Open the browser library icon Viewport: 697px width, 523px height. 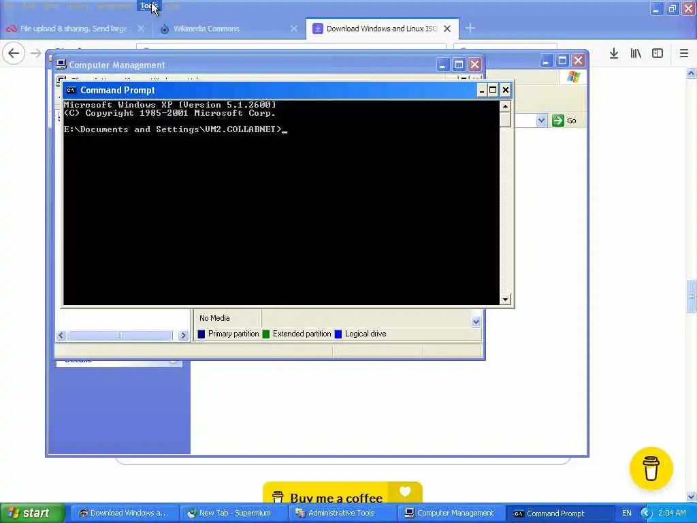tap(636, 53)
